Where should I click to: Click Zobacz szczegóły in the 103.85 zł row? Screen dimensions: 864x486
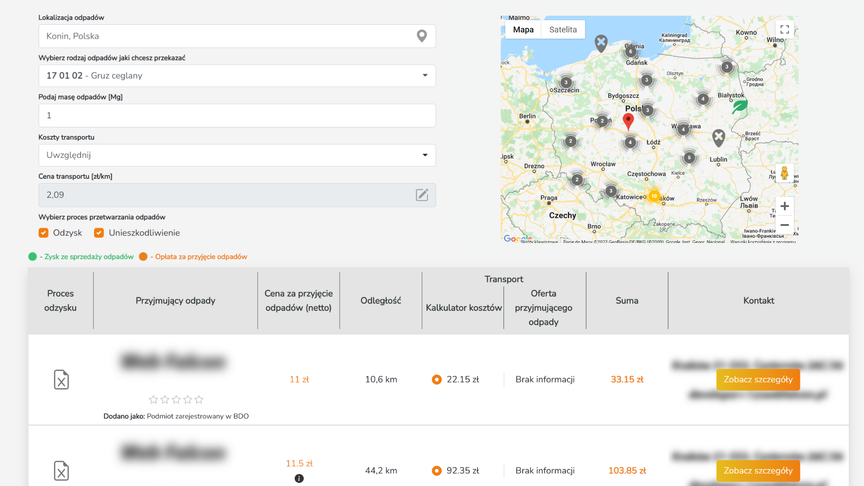758,471
